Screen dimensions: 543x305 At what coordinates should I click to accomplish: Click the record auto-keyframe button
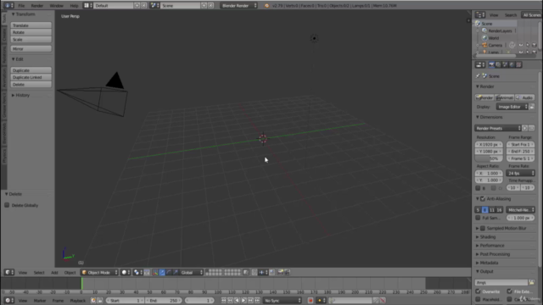pyautogui.click(x=311, y=301)
